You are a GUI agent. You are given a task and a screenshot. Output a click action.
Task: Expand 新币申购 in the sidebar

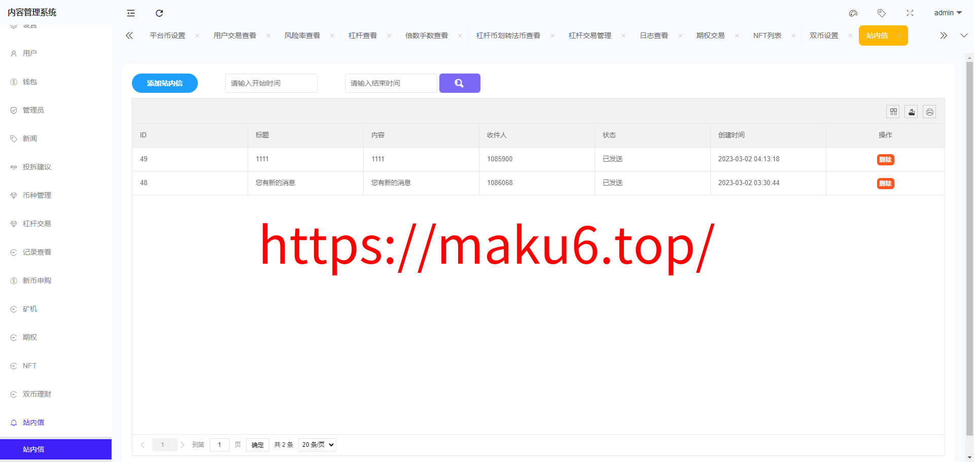tap(56, 280)
